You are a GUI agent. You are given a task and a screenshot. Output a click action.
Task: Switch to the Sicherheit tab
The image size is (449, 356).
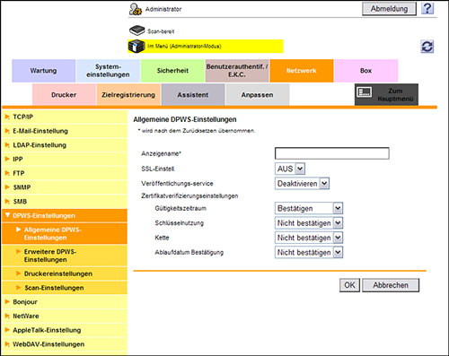(x=172, y=71)
